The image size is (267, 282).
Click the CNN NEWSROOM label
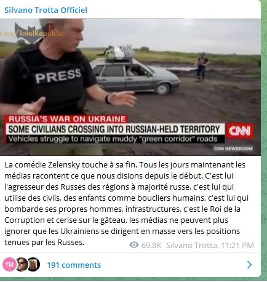point(233,148)
